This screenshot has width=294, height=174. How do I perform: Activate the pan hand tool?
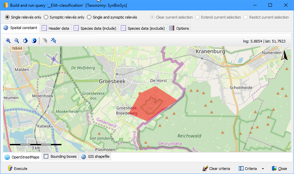point(25,41)
